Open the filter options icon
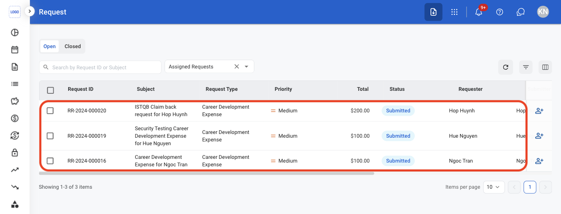The width and height of the screenshot is (561, 214). (x=526, y=67)
